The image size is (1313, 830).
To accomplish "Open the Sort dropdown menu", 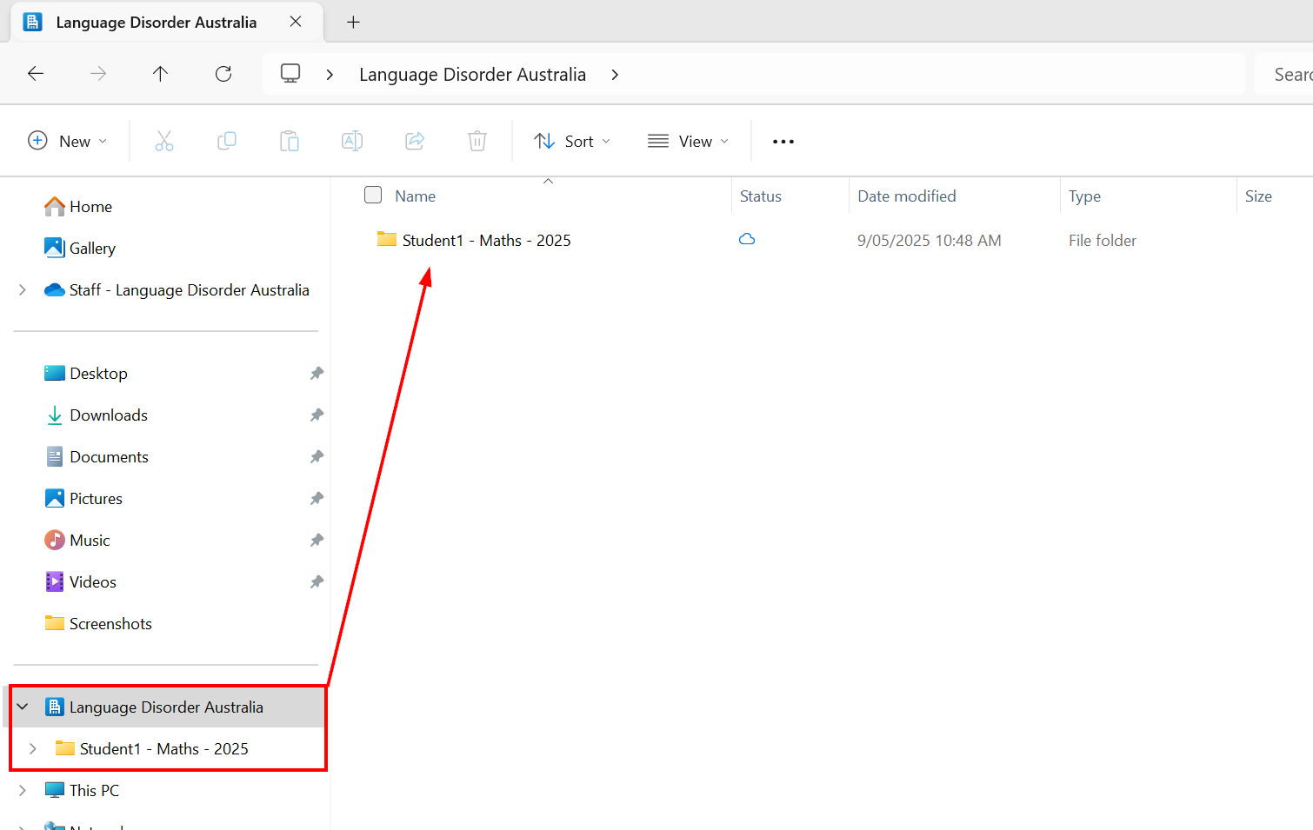I will 572,141.
